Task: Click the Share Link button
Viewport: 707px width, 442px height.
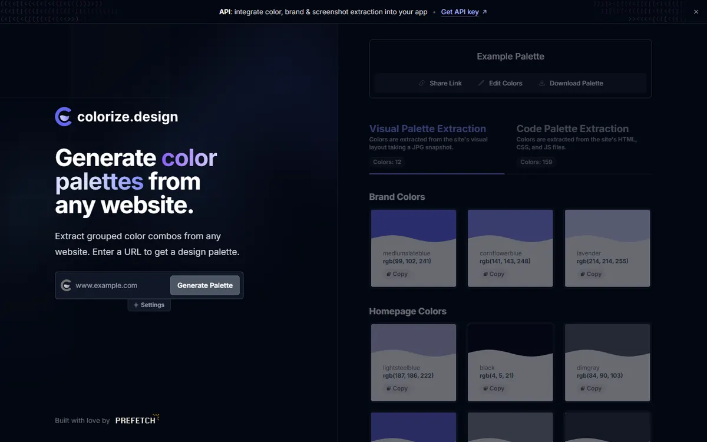Action: [440, 83]
